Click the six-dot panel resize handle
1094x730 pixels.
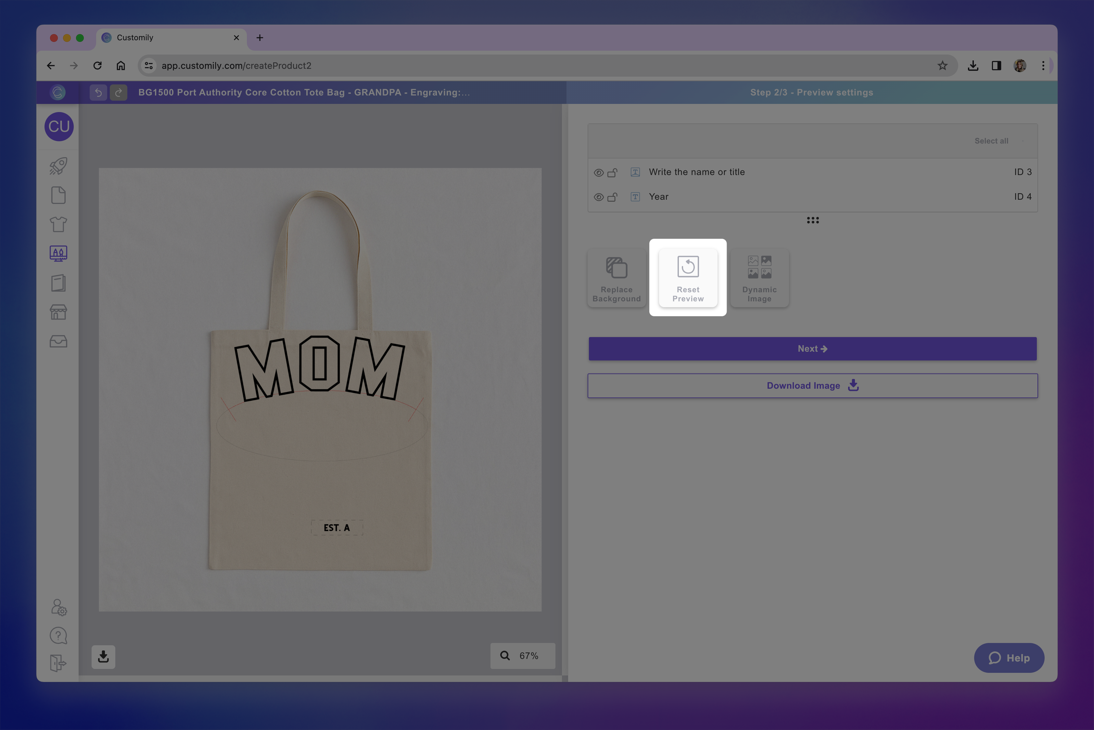coord(813,220)
